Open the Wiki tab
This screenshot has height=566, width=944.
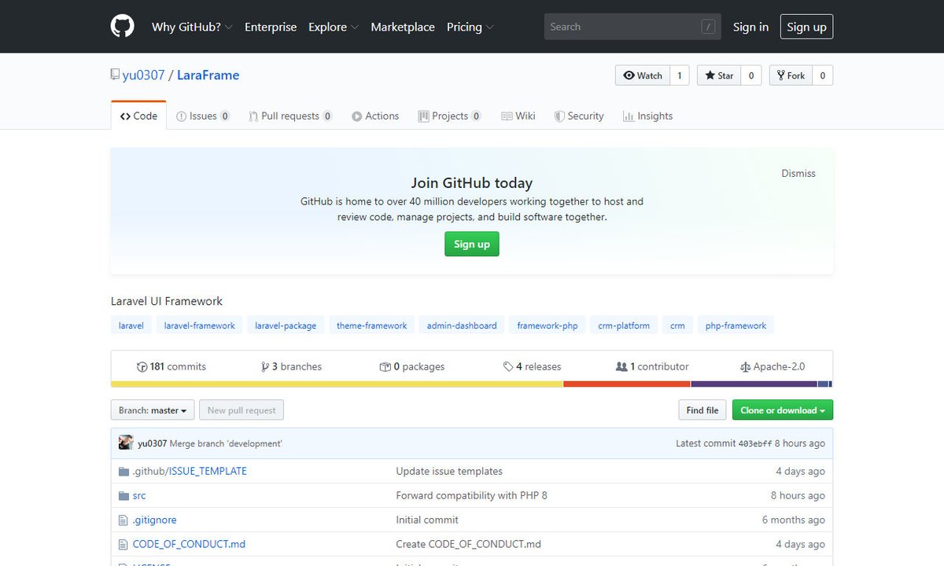518,116
